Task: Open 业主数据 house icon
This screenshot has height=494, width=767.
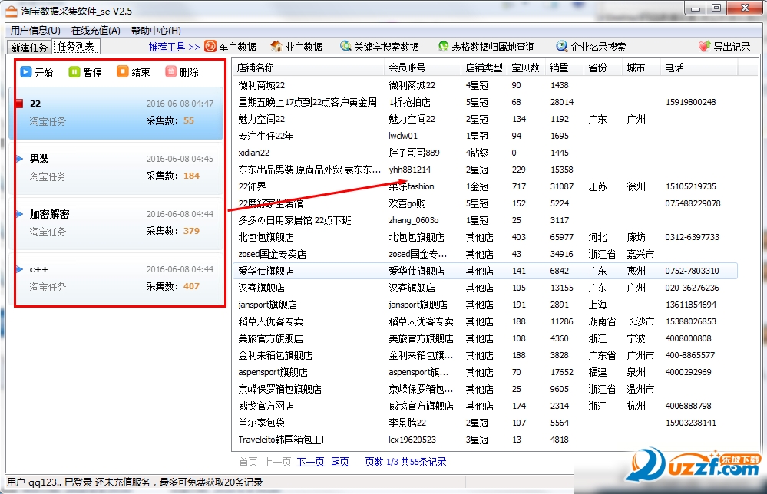Action: (276, 47)
